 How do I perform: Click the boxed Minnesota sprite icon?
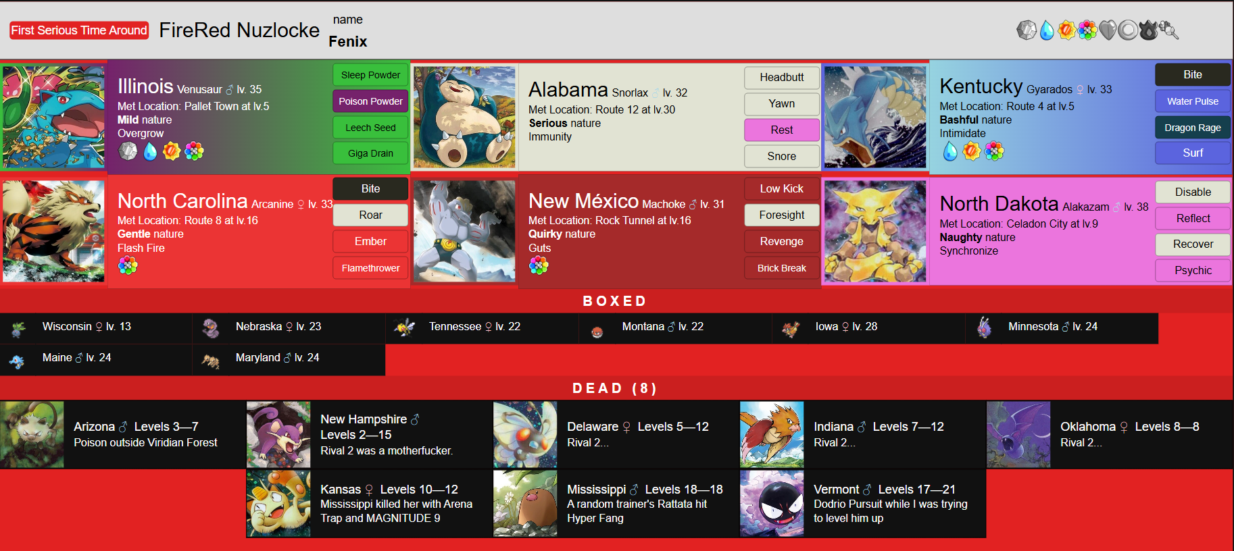[x=984, y=327]
